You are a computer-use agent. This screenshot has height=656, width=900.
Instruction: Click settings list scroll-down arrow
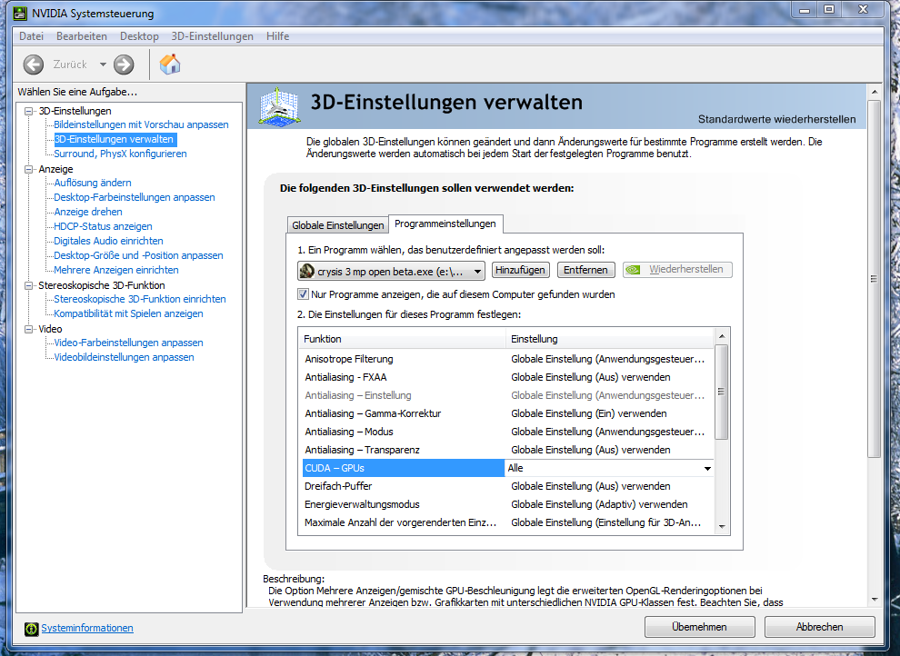coord(722,527)
